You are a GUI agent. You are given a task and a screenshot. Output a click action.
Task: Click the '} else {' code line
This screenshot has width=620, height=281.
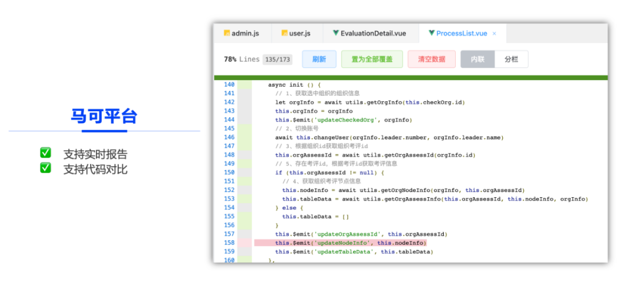(289, 208)
